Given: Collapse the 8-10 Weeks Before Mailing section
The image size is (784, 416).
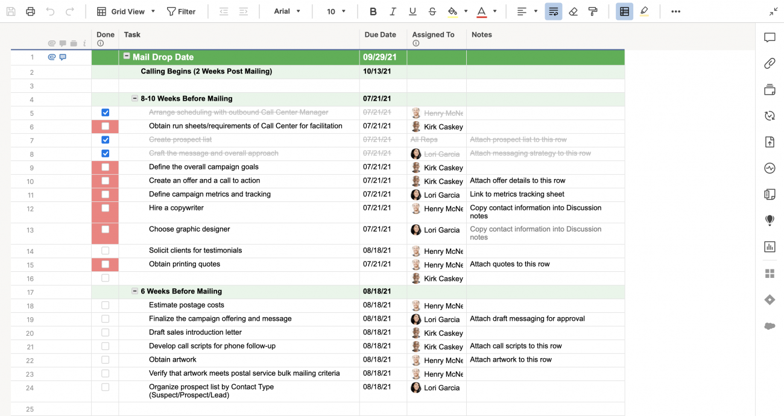Looking at the screenshot, I should coord(135,98).
